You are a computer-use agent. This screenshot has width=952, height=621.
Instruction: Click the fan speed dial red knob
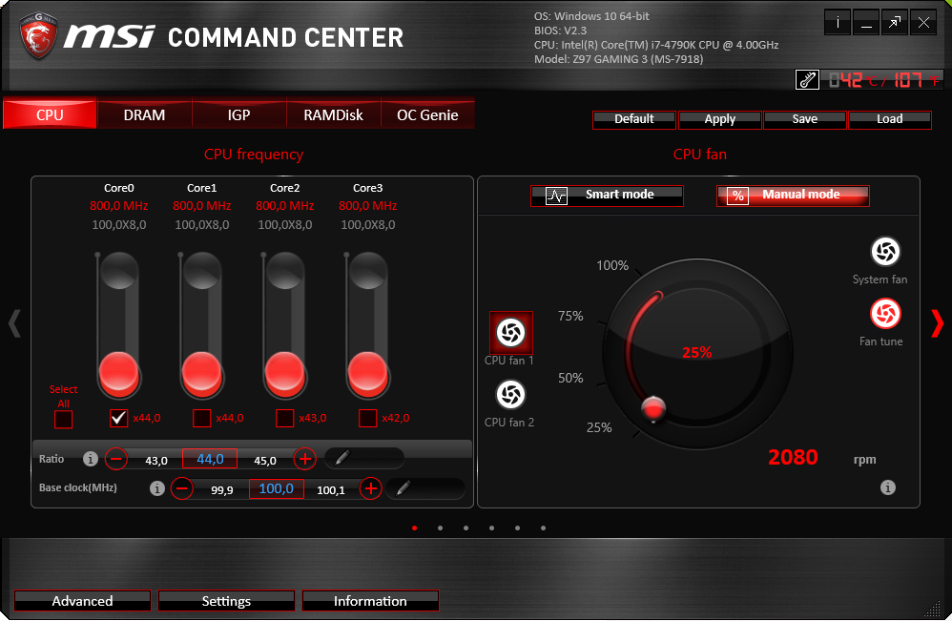click(x=653, y=408)
